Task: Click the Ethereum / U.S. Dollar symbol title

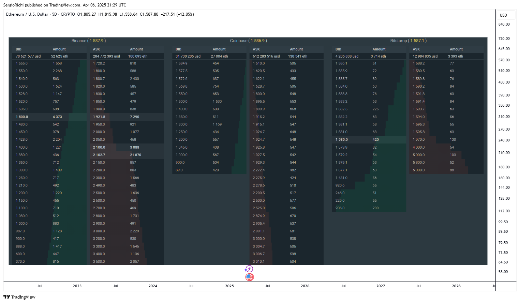Action: pos(27,14)
